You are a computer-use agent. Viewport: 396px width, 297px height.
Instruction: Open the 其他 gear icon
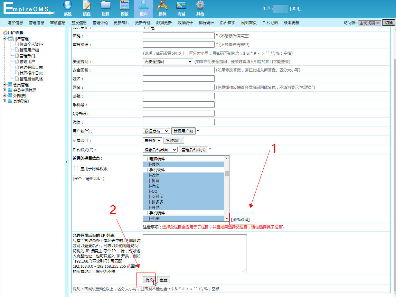[200, 5]
